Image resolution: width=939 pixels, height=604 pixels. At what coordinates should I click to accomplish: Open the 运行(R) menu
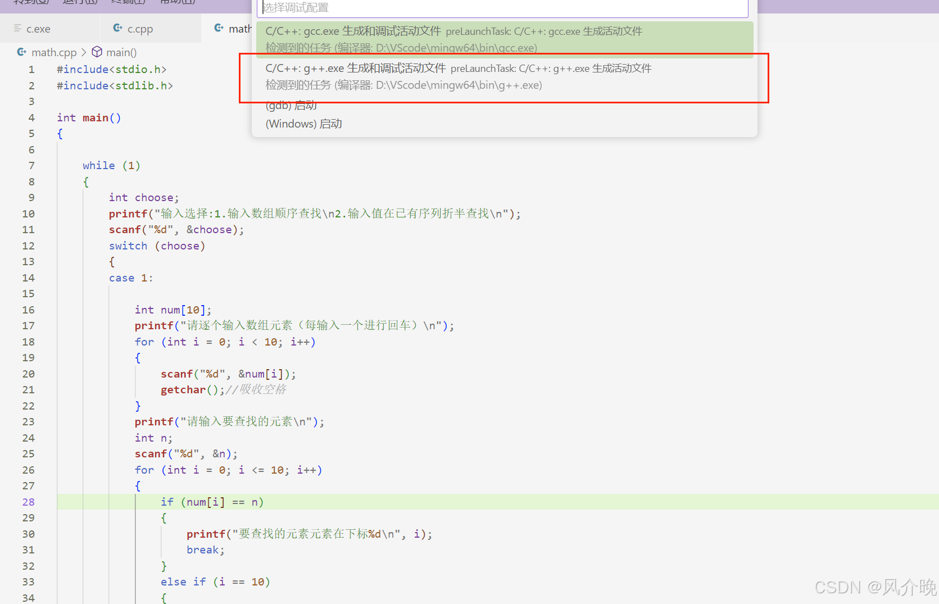point(79,2)
